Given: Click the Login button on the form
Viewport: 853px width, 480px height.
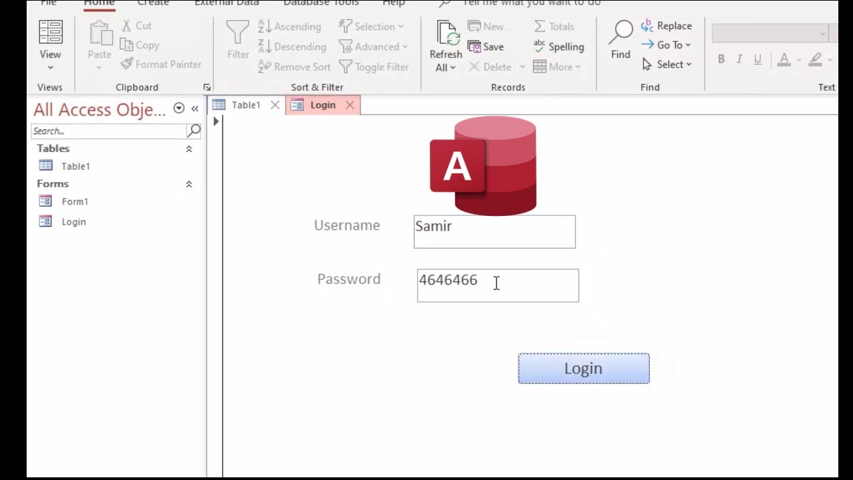Looking at the screenshot, I should (584, 369).
